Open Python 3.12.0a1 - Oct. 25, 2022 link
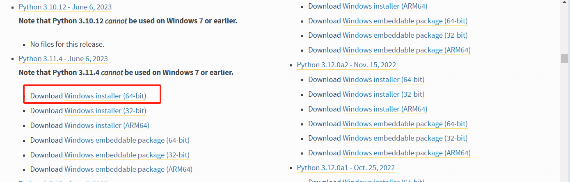The image size is (570, 182). 346,168
